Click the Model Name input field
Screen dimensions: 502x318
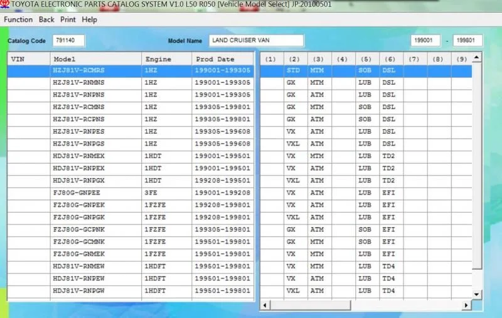point(256,41)
